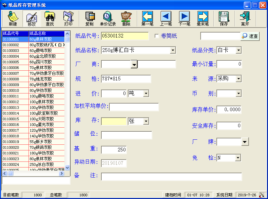The image size is (268, 199).
Task: Click the 最小订量 input field
Action: (x=229, y=64)
